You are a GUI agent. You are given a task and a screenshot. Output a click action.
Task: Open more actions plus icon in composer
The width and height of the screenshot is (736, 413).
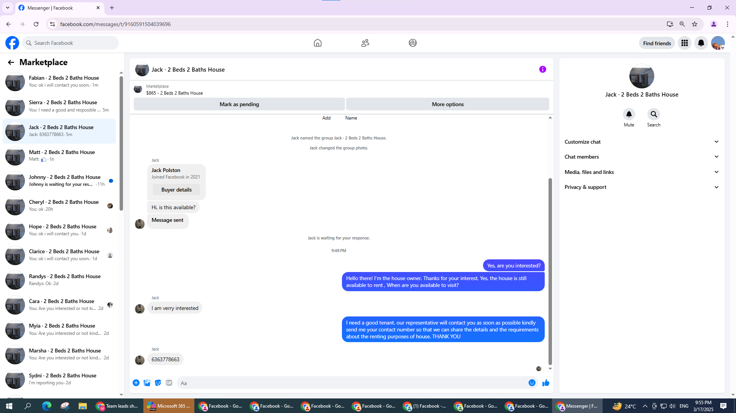(136, 383)
